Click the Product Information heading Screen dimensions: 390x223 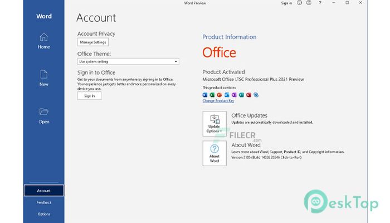[x=230, y=37]
